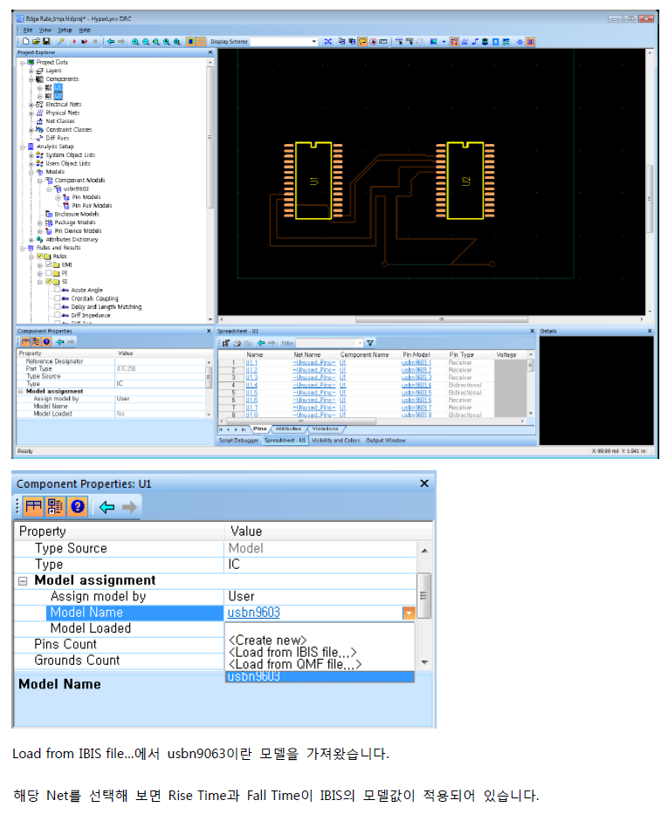Collapse the Model assignment section
Image resolution: width=668 pixels, height=821 pixels.
pyautogui.click(x=23, y=581)
